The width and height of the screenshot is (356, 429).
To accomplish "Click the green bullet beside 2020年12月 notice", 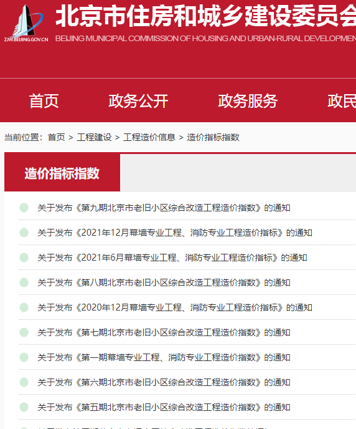I will [24, 307].
